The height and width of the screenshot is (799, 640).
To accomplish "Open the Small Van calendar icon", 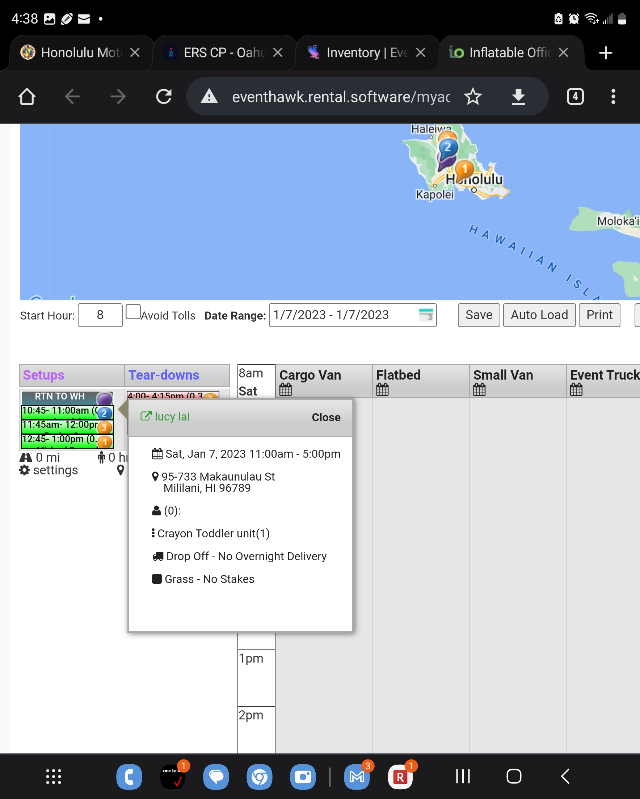I will pyautogui.click(x=479, y=389).
